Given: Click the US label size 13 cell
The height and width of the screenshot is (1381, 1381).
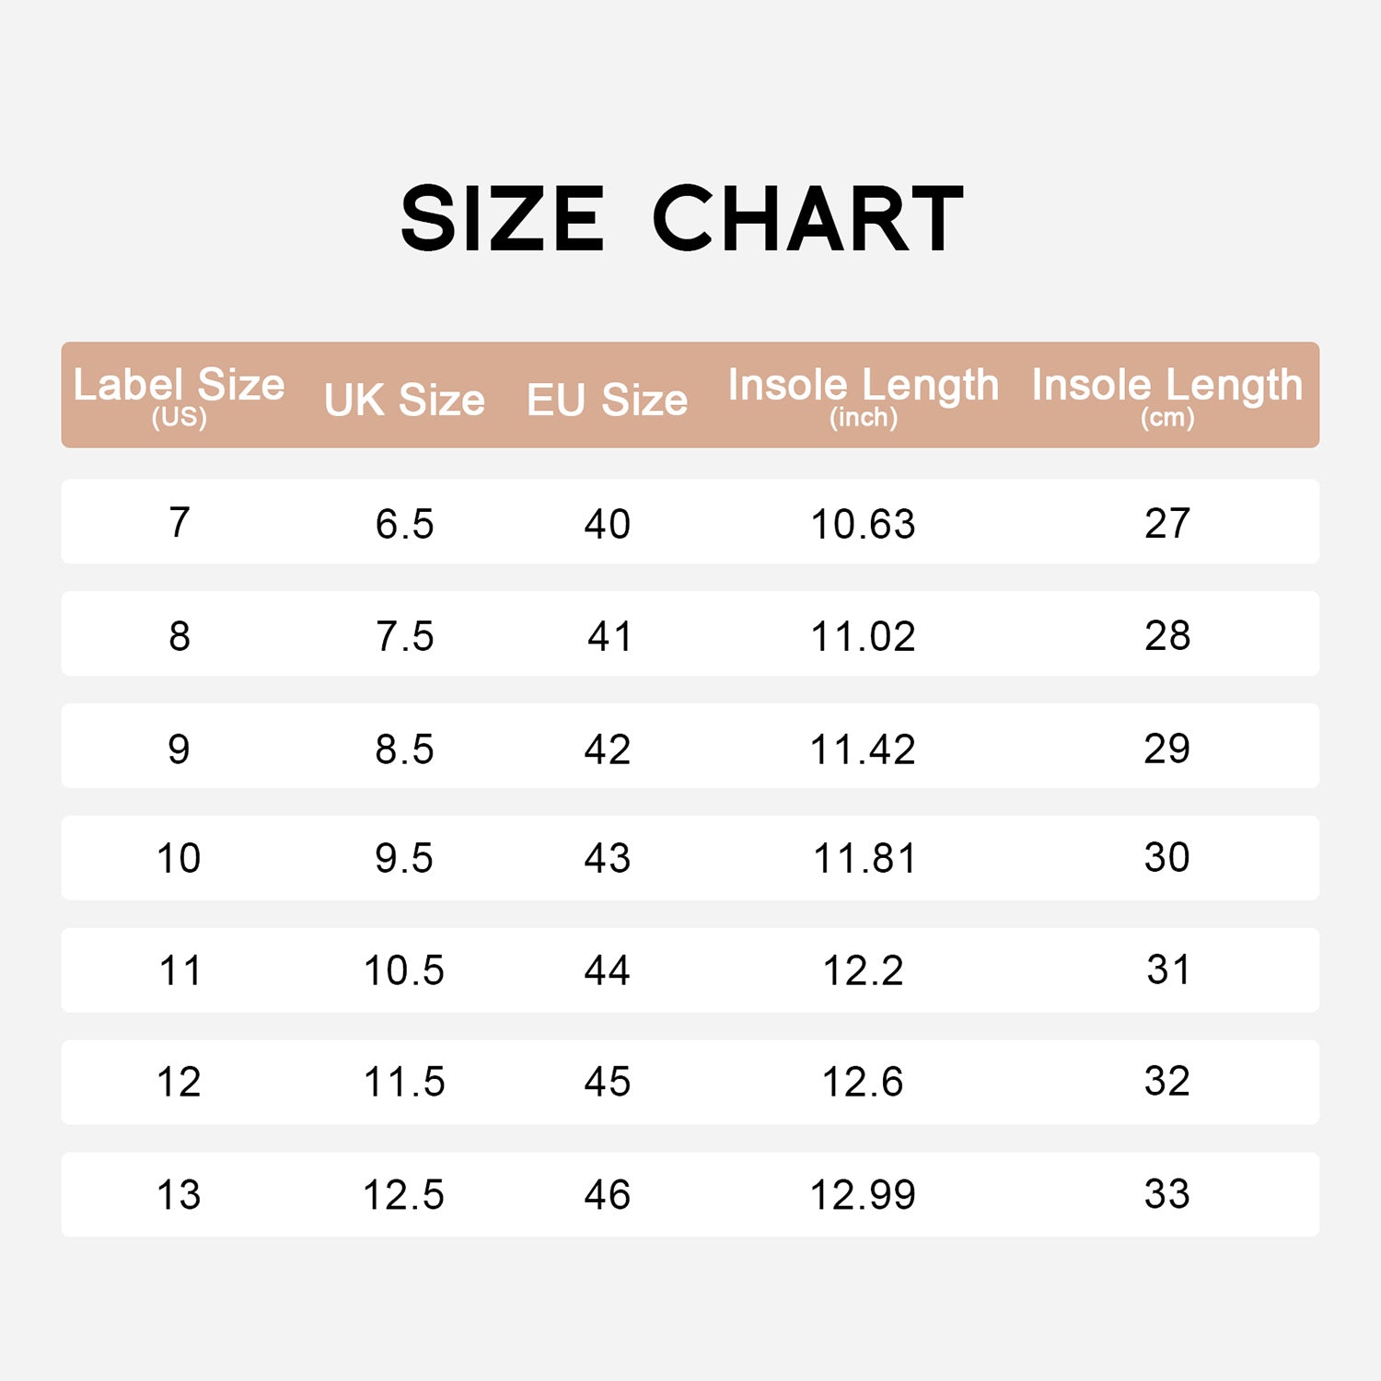Looking at the screenshot, I should coord(179,1195).
